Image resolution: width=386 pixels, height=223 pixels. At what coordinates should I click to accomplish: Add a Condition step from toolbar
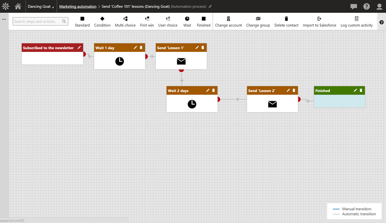coord(102,21)
